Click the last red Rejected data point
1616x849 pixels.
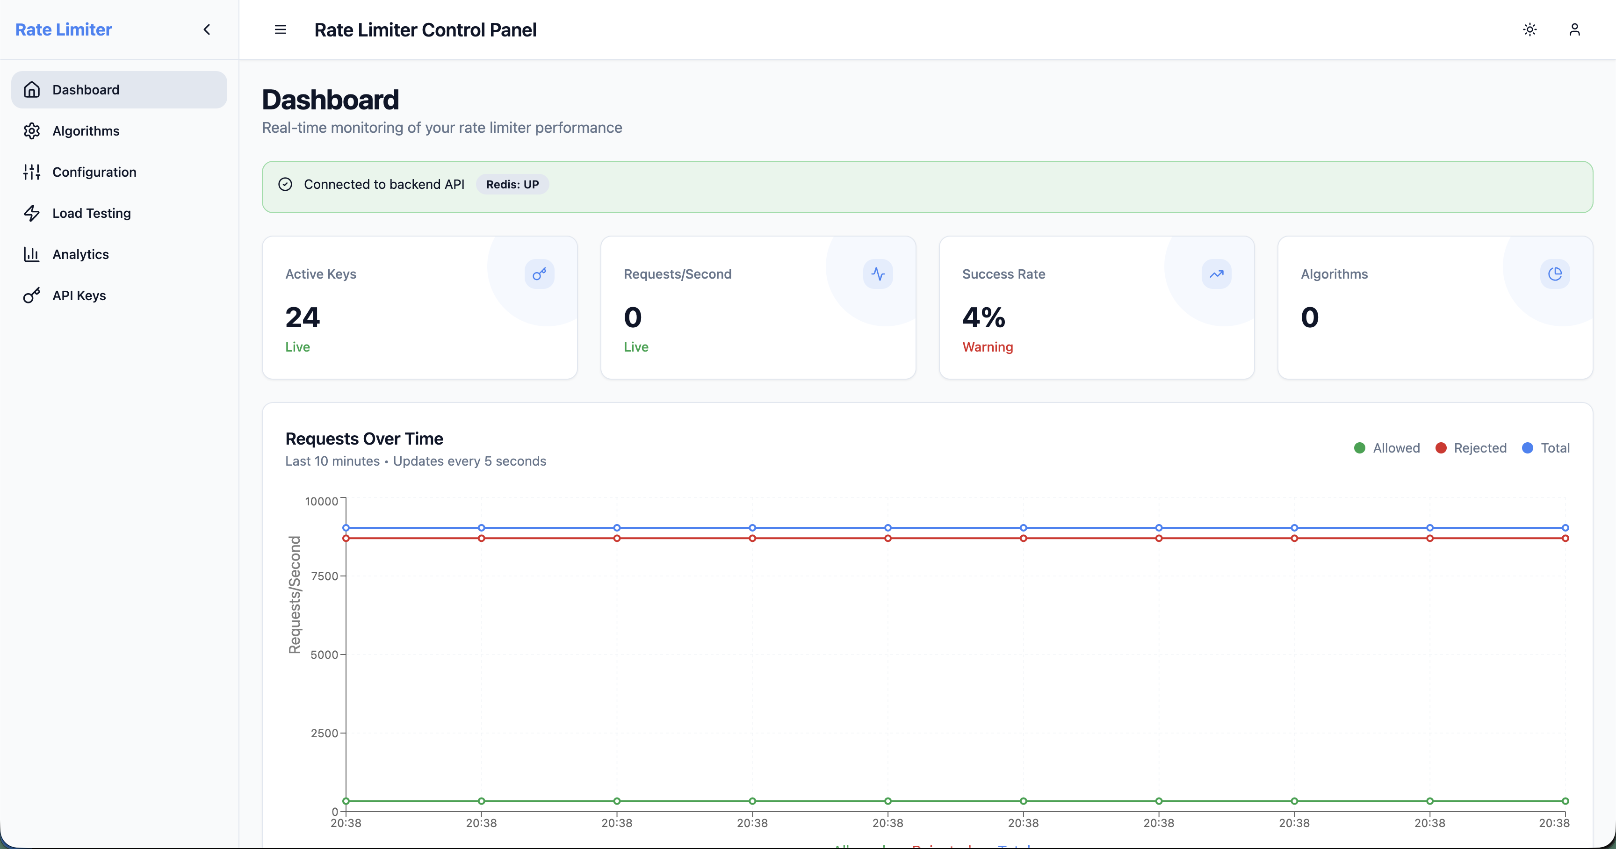[x=1565, y=538]
